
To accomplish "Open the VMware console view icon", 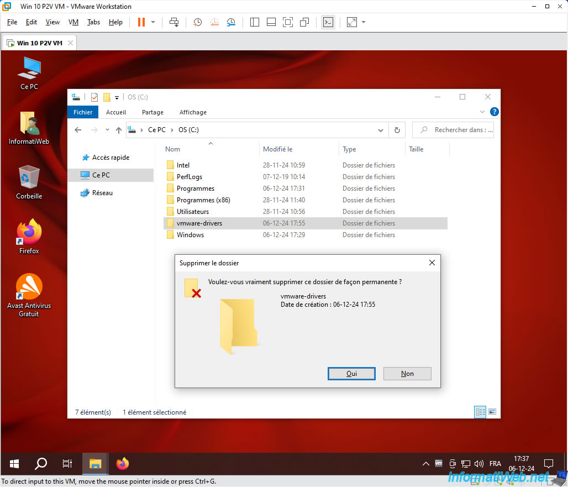I will click(328, 22).
